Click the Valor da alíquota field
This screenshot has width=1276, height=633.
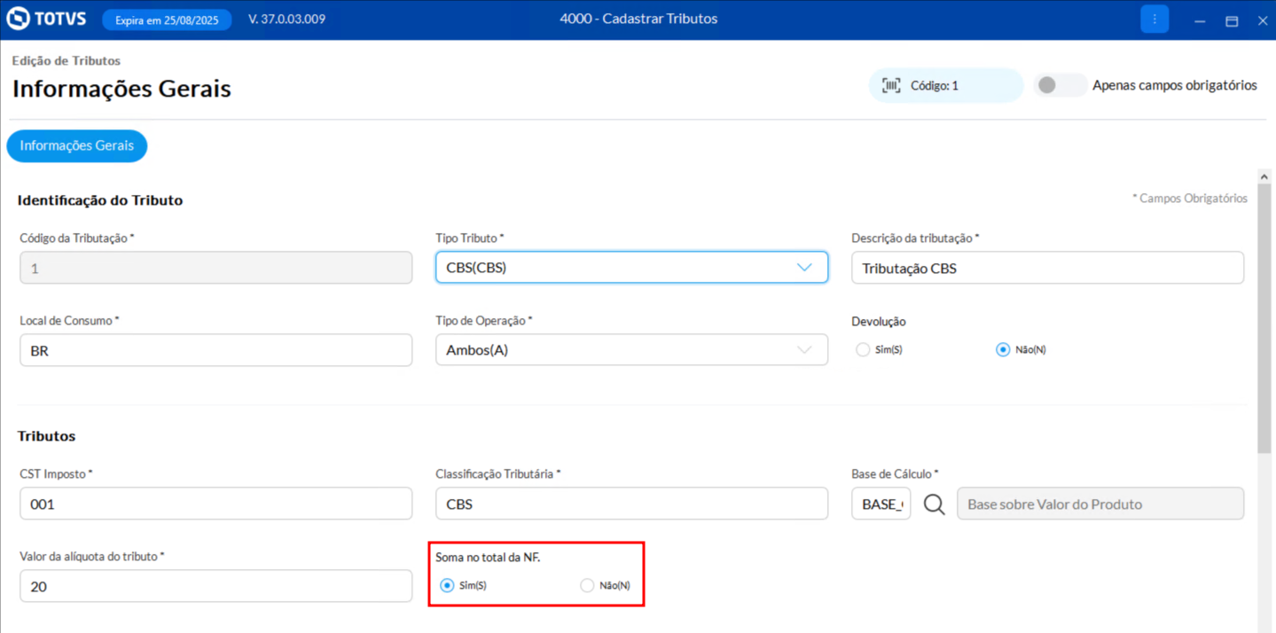click(215, 586)
